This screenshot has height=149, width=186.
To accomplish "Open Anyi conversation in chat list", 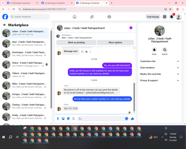I will (25, 44).
